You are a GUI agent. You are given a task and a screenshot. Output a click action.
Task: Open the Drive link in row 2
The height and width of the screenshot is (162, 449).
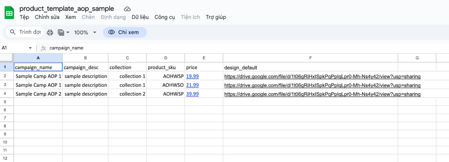pos(322,76)
